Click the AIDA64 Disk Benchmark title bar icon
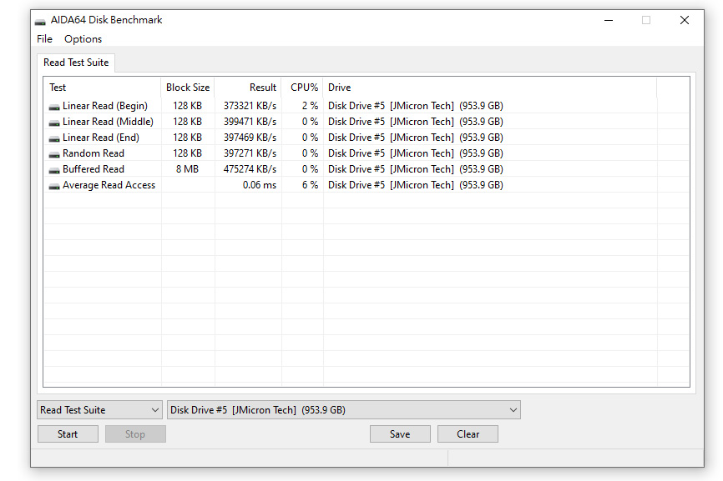 click(x=40, y=21)
